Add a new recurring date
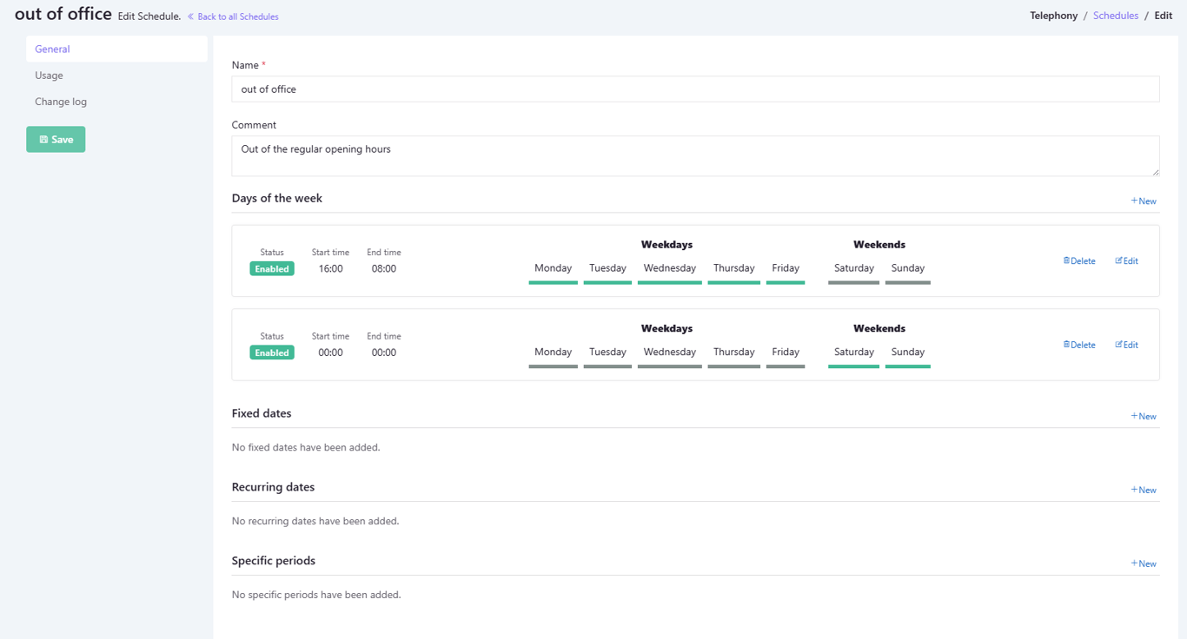This screenshot has height=639, width=1187. [1144, 491]
